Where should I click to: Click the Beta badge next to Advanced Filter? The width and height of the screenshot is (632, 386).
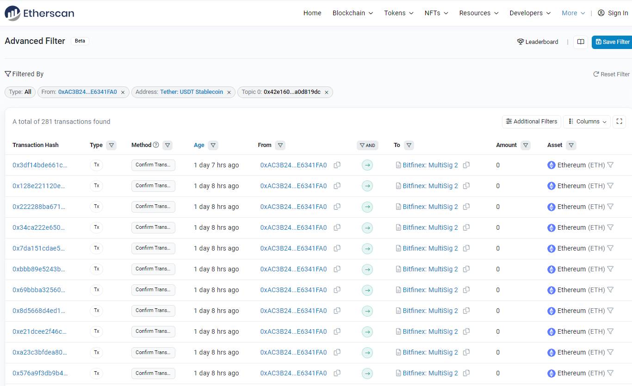point(80,41)
